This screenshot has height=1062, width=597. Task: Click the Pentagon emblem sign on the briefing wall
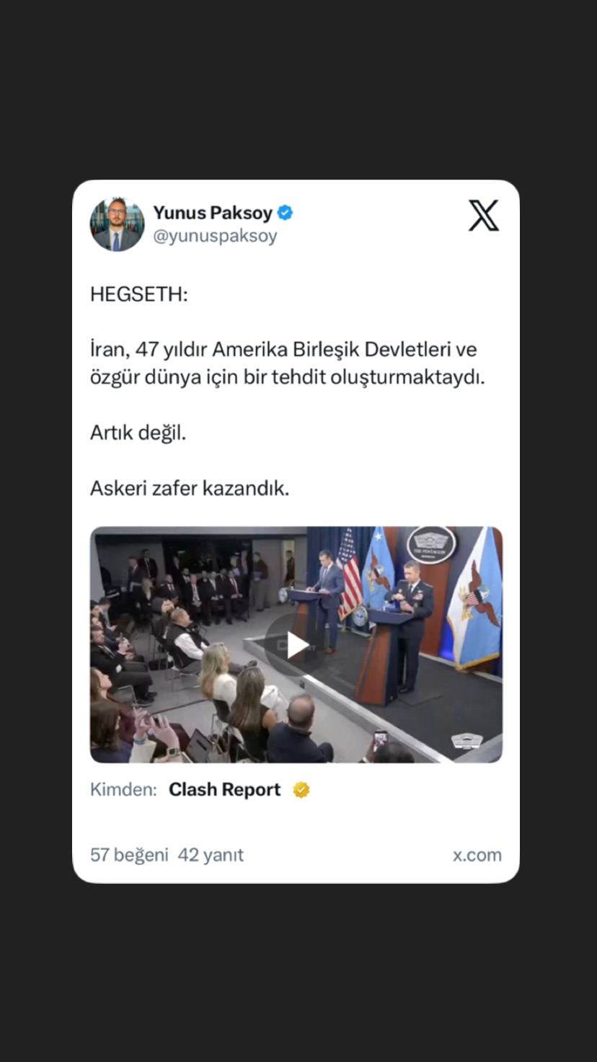pos(431,545)
